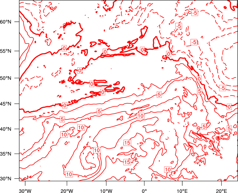Image resolution: width=238 pixels, height=193 pixels.
Task: Click the 10°E longitude axis label
Action: pyautogui.click(x=182, y=191)
